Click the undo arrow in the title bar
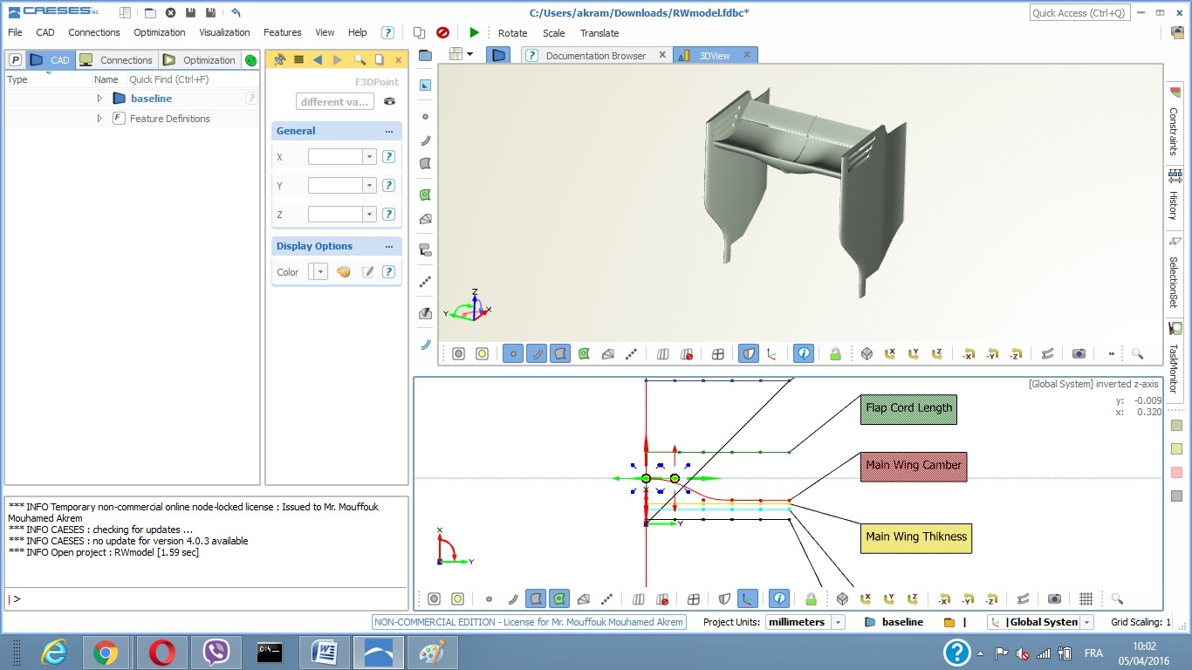The height and width of the screenshot is (670, 1192). point(236,13)
